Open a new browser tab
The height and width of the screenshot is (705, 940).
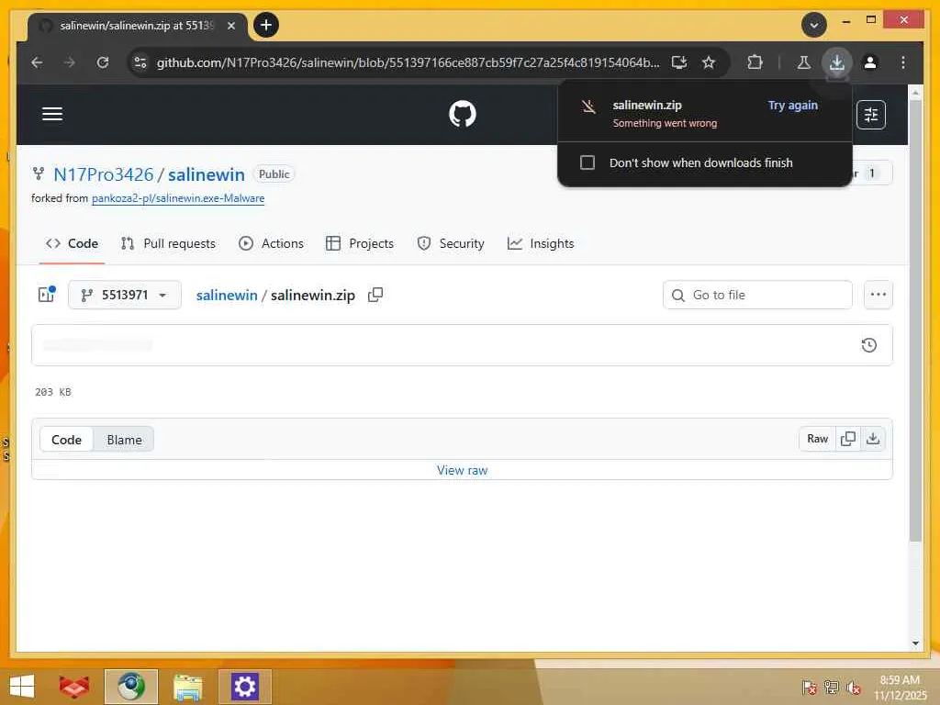coord(266,25)
